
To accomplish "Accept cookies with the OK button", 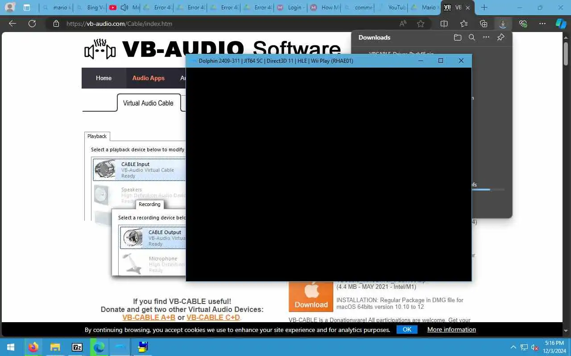I will coord(407,329).
